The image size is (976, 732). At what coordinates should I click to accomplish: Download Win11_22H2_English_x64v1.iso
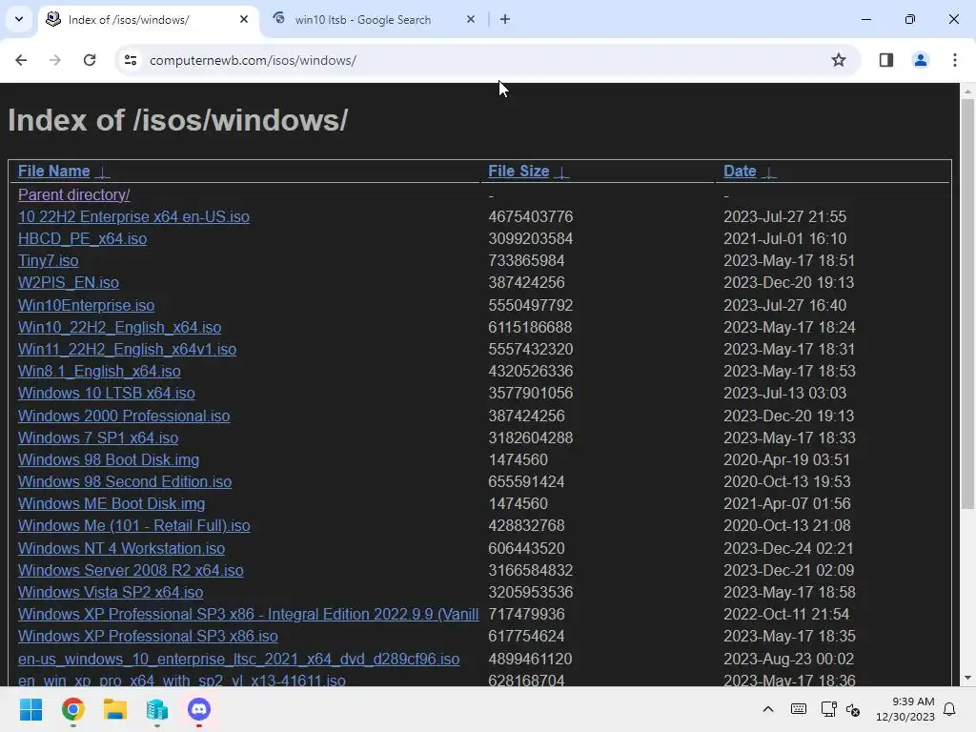point(127,349)
